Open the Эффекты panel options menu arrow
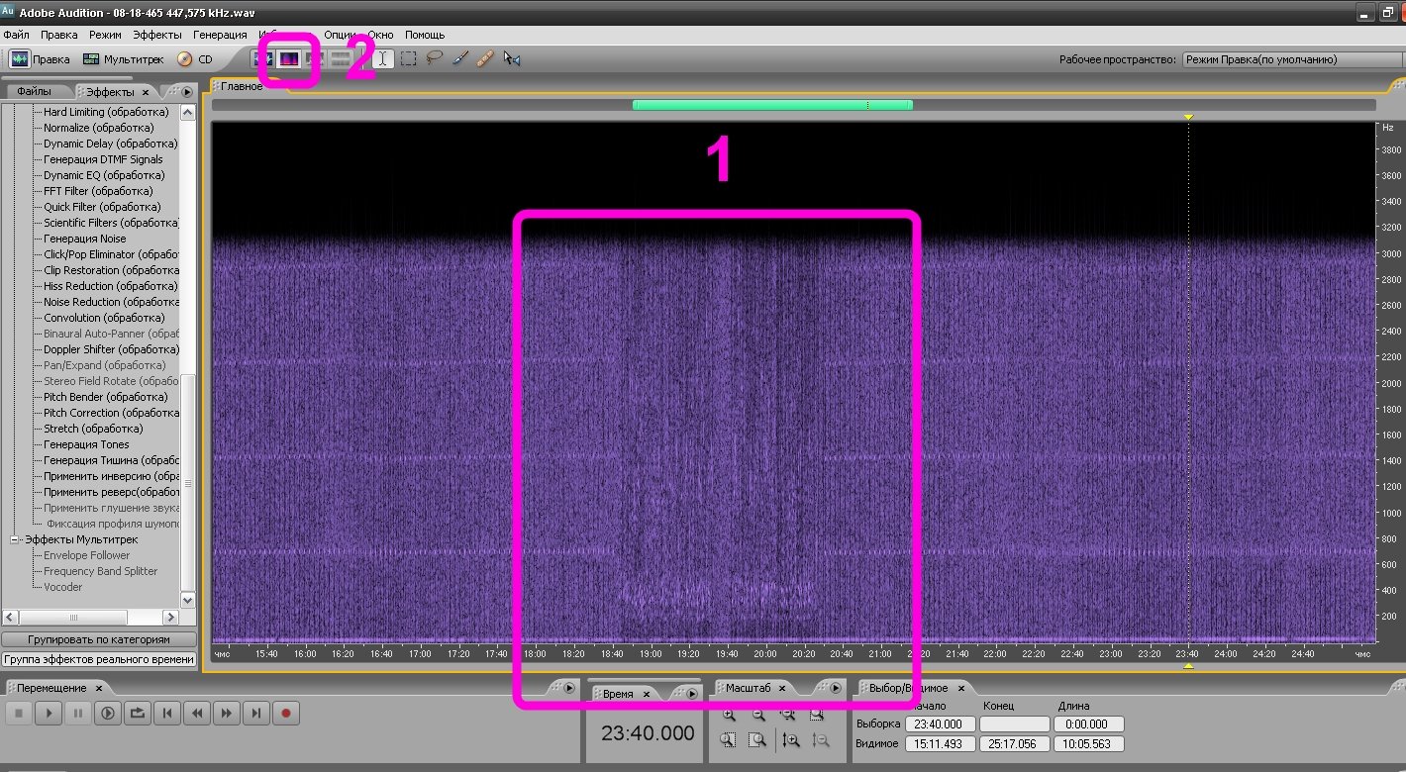 click(187, 92)
